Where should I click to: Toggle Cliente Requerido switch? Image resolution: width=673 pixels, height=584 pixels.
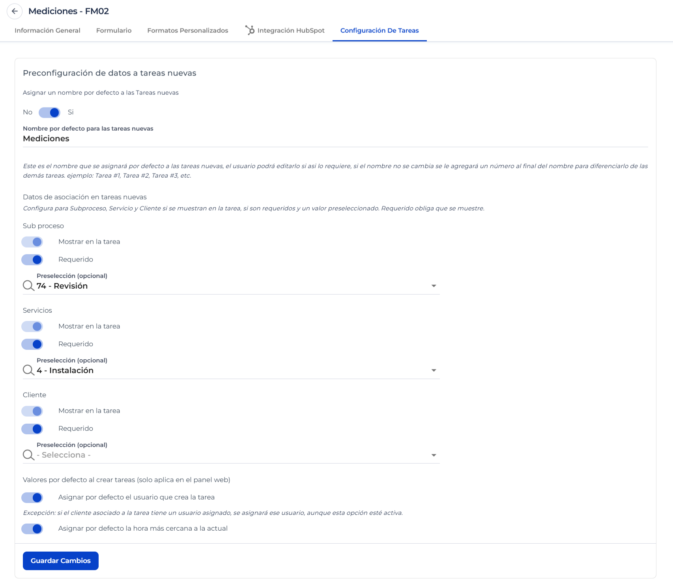click(32, 428)
